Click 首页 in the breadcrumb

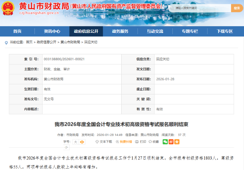click(29, 42)
